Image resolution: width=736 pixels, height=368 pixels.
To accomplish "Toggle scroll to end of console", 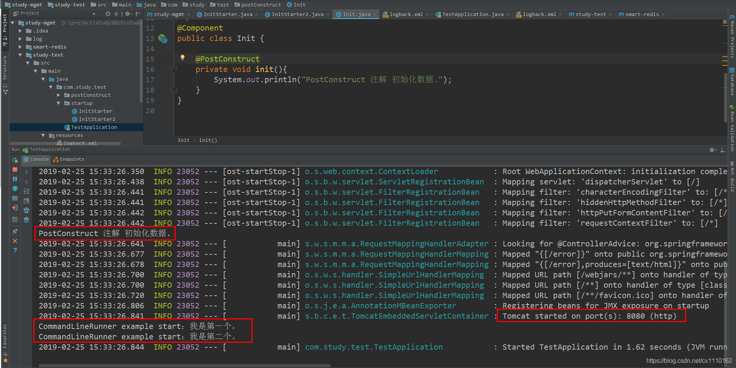I will coord(26,201).
